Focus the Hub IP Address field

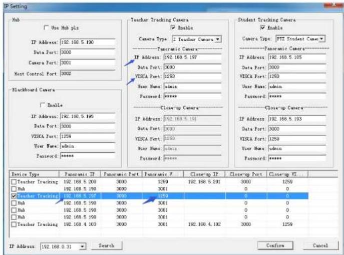[x=88, y=42]
